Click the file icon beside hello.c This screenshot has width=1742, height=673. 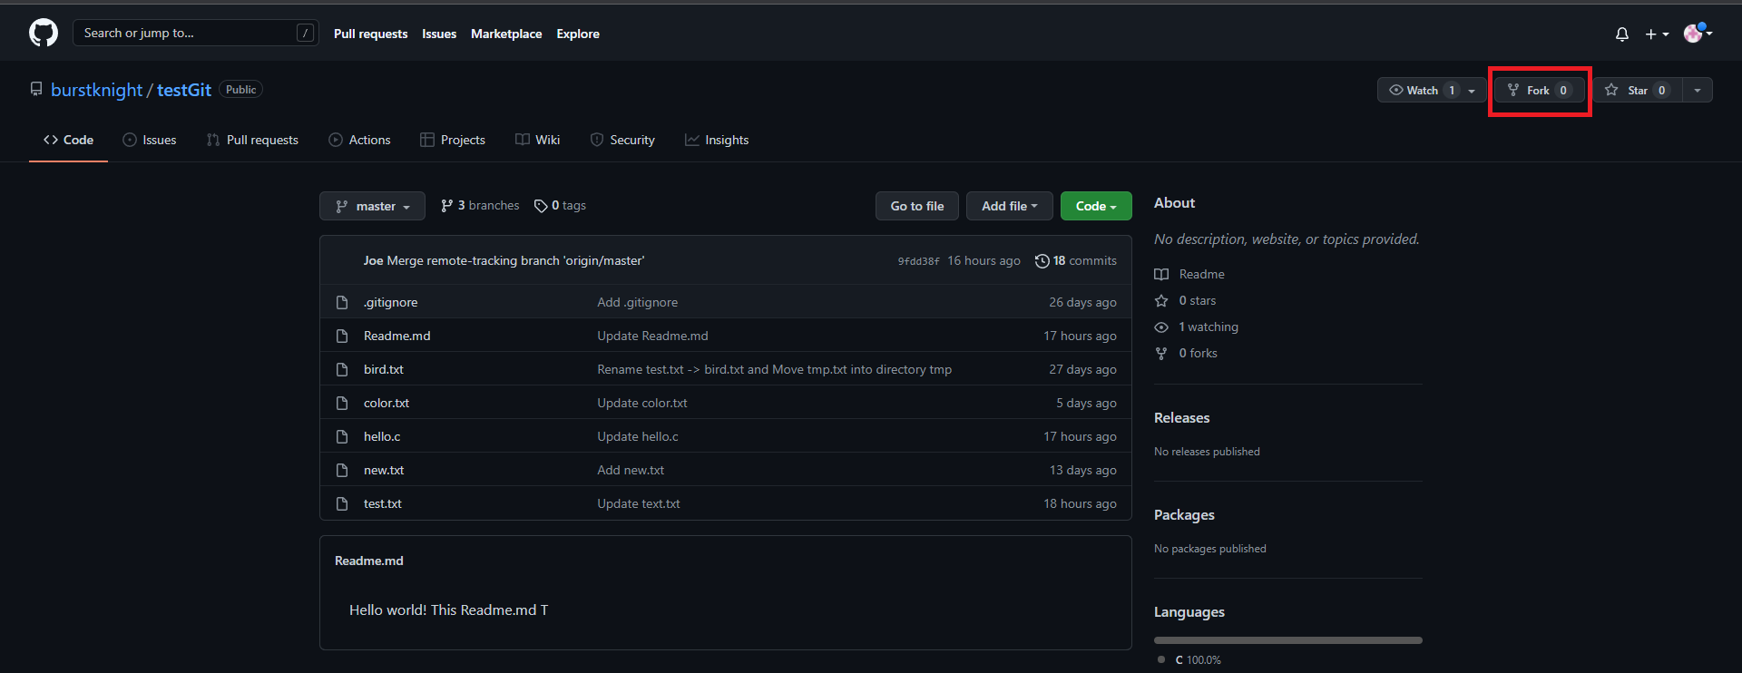[342, 436]
